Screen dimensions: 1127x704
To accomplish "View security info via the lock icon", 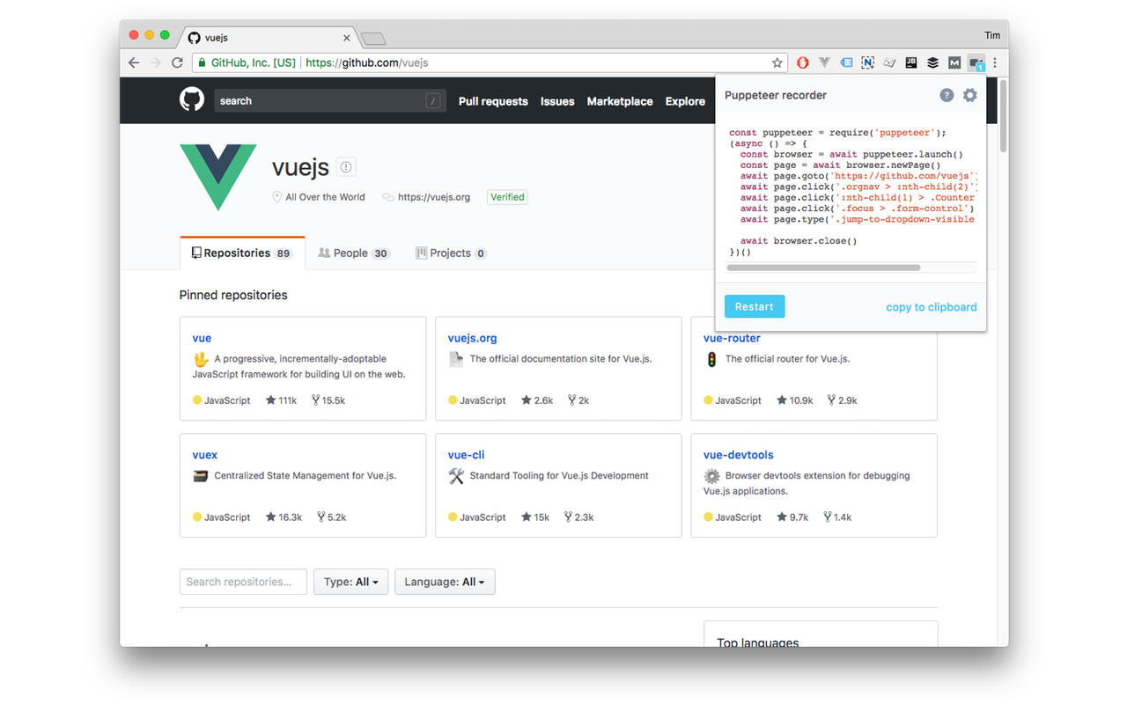I will click(202, 62).
